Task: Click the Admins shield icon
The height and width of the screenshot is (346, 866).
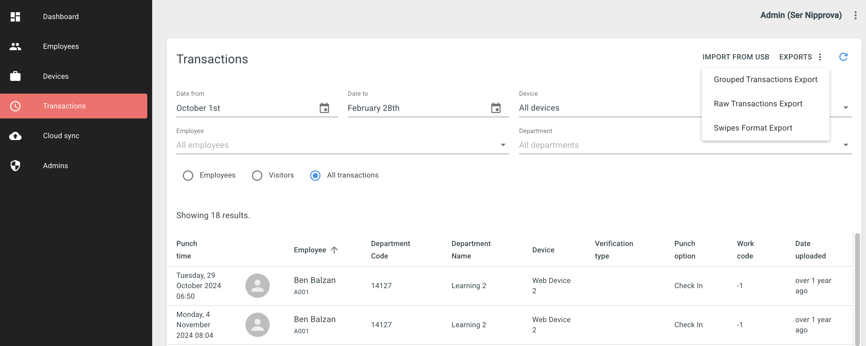Action: click(x=15, y=165)
